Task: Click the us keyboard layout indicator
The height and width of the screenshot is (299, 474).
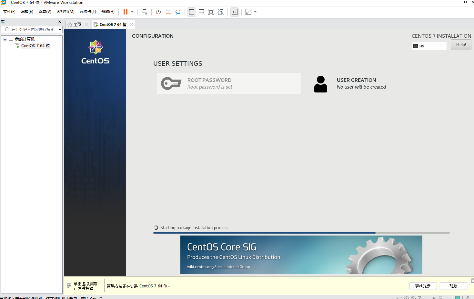Action: tap(429, 46)
